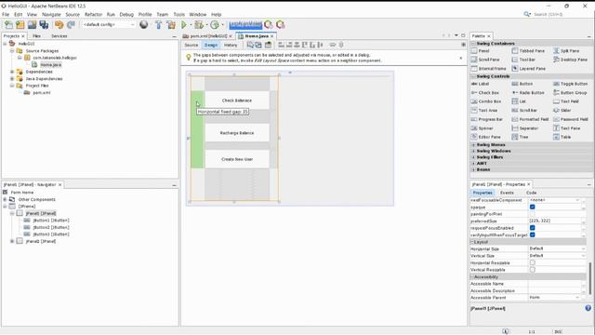The image size is (595, 335).
Task: Expand jPanel2 node in Navigator
Action: coord(12,241)
